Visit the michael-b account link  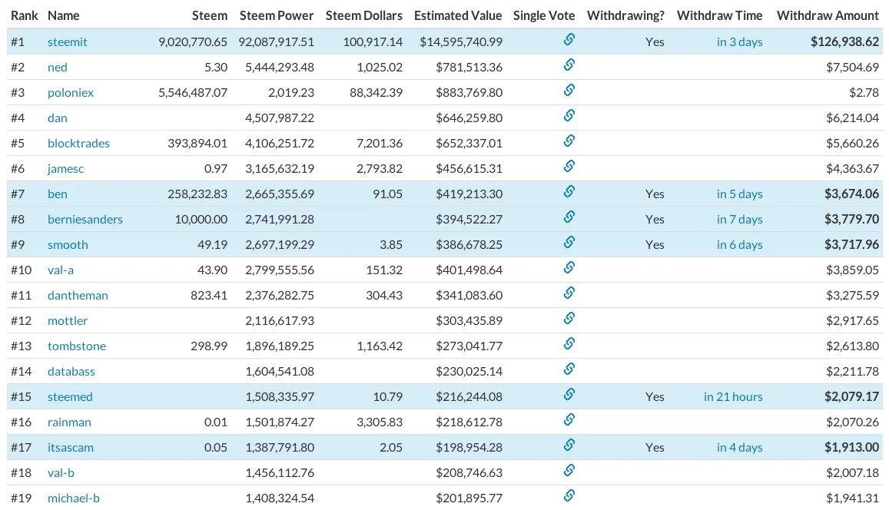click(x=73, y=498)
